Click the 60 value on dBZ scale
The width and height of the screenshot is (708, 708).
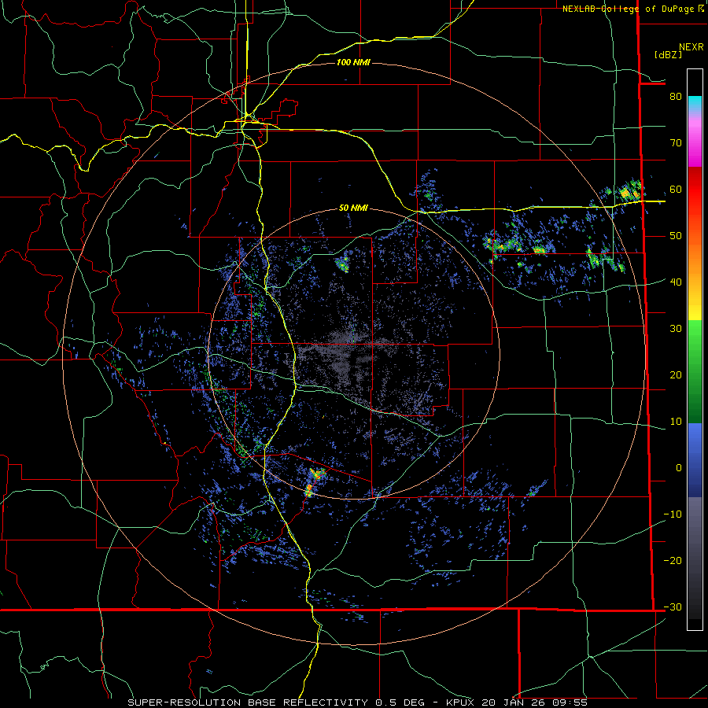[676, 190]
